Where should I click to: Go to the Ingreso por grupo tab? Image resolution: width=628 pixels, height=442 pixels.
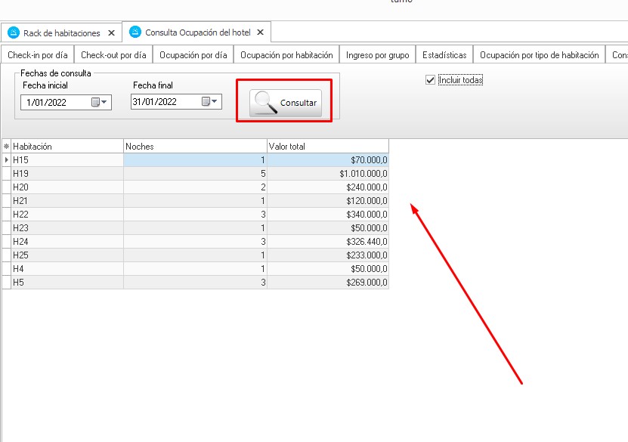pyautogui.click(x=377, y=55)
